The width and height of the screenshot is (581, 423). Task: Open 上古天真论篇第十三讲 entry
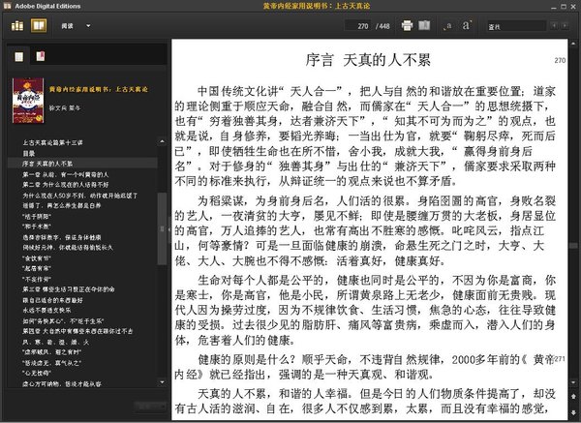pos(46,142)
